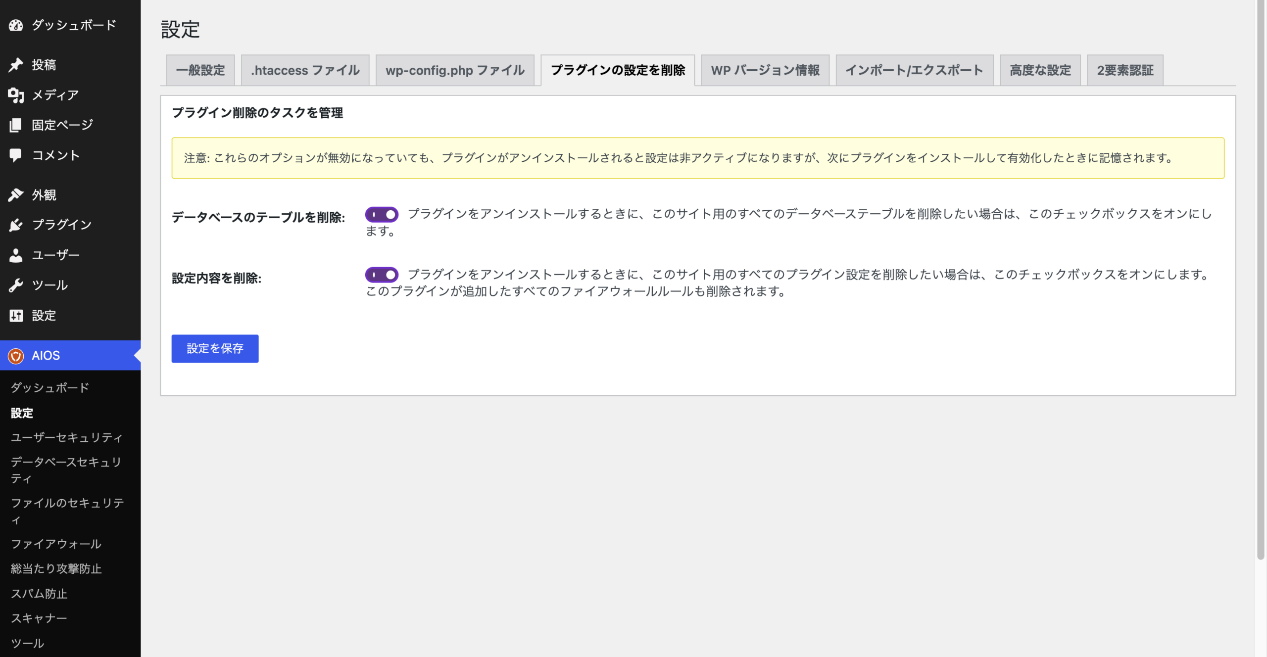This screenshot has height=657, width=1267.
Task: Click the wrench icon beside ツール
Action: pyautogui.click(x=16, y=285)
